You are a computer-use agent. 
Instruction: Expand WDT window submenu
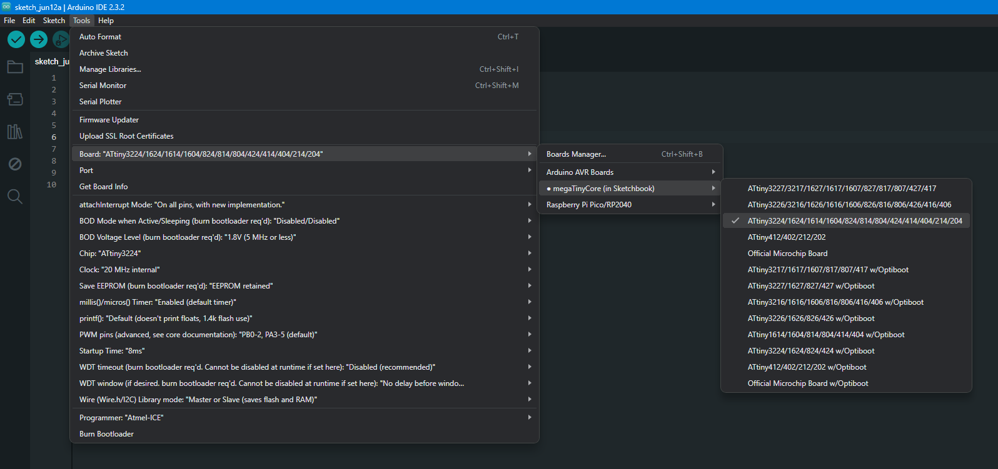[x=305, y=383]
